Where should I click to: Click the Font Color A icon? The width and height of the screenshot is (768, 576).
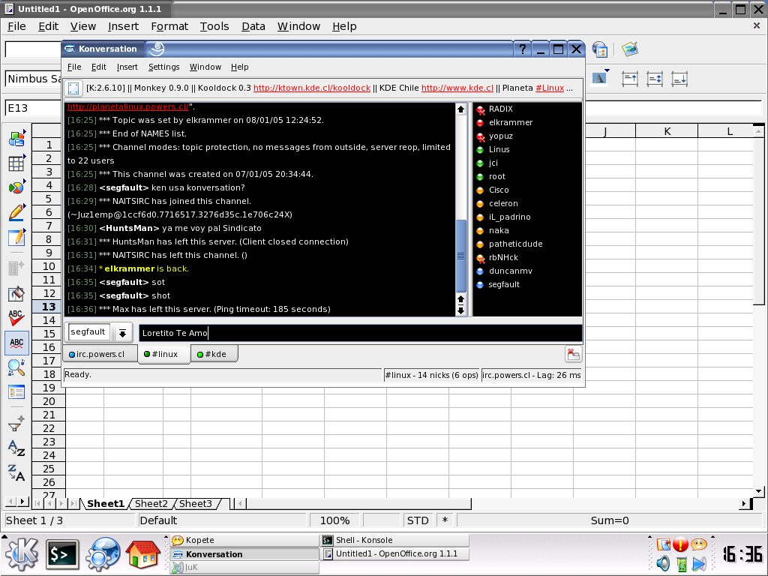(599, 78)
